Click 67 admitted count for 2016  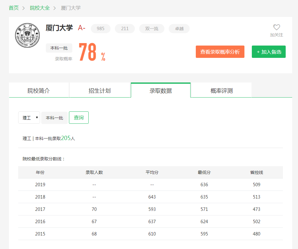(x=94, y=222)
